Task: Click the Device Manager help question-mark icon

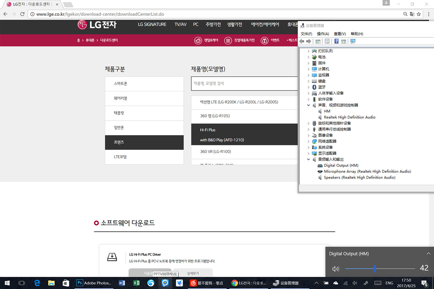Action: (x=336, y=41)
